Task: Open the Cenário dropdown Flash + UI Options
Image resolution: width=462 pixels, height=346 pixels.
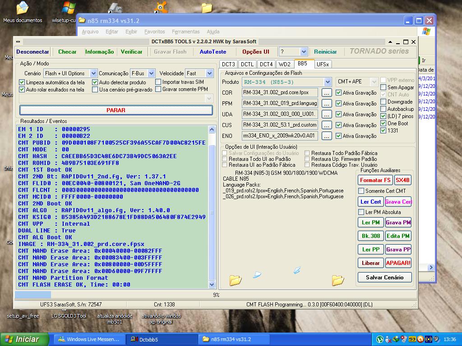Action: click(93, 73)
